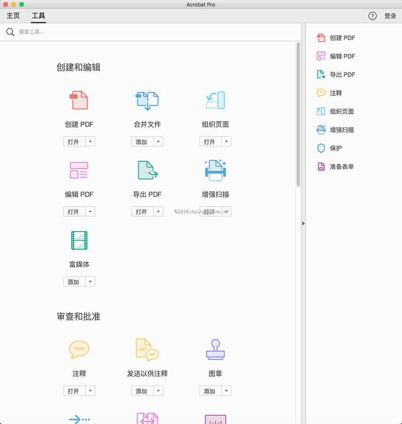The image size is (402, 424).
Task: Click the Create PDF (创建 PDF) large icon
Action: click(79, 100)
